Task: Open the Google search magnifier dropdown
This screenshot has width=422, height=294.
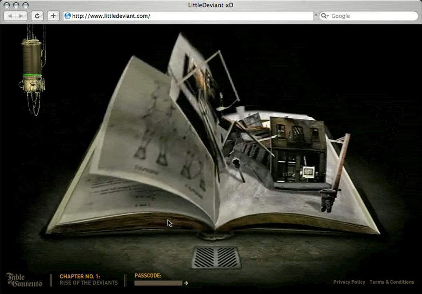Action: coord(325,16)
